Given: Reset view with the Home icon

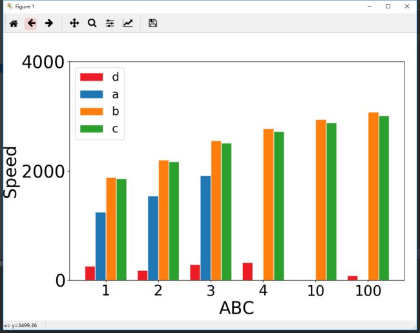Looking at the screenshot, I should pos(14,23).
